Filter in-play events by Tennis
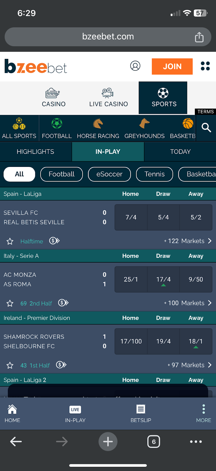 pos(155,174)
